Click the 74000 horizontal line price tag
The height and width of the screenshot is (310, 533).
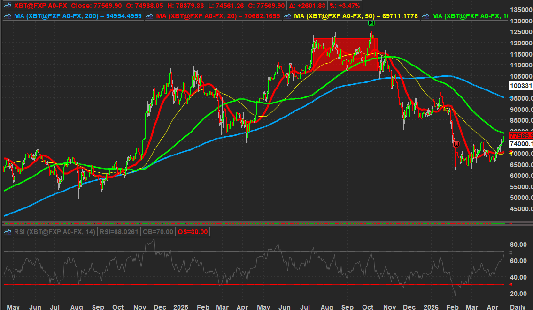click(520, 144)
